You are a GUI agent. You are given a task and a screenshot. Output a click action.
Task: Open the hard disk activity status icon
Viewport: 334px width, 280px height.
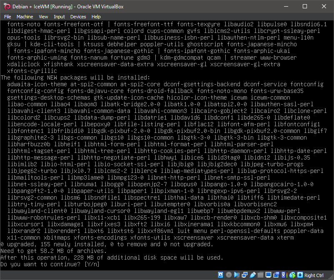pos(220,275)
